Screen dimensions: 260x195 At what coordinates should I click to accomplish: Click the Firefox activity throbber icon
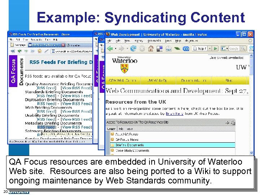(x=250, y=41)
